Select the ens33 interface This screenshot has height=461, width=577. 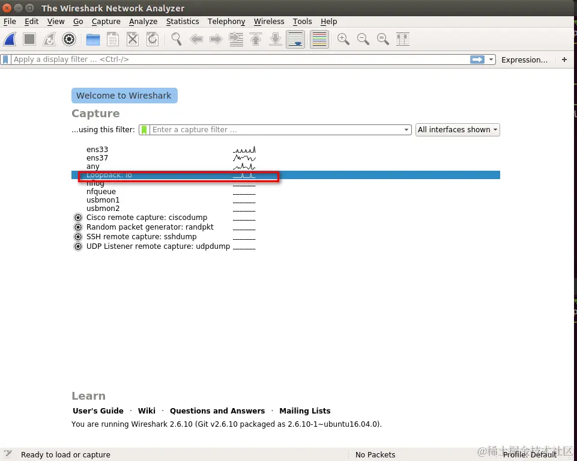pos(286,149)
